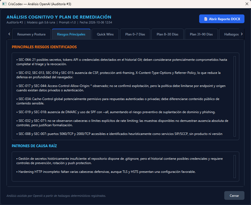Click the ANÁLISIS COGNITIVO Y PLAN DE REMEDIACIÓN title

coord(59,17)
